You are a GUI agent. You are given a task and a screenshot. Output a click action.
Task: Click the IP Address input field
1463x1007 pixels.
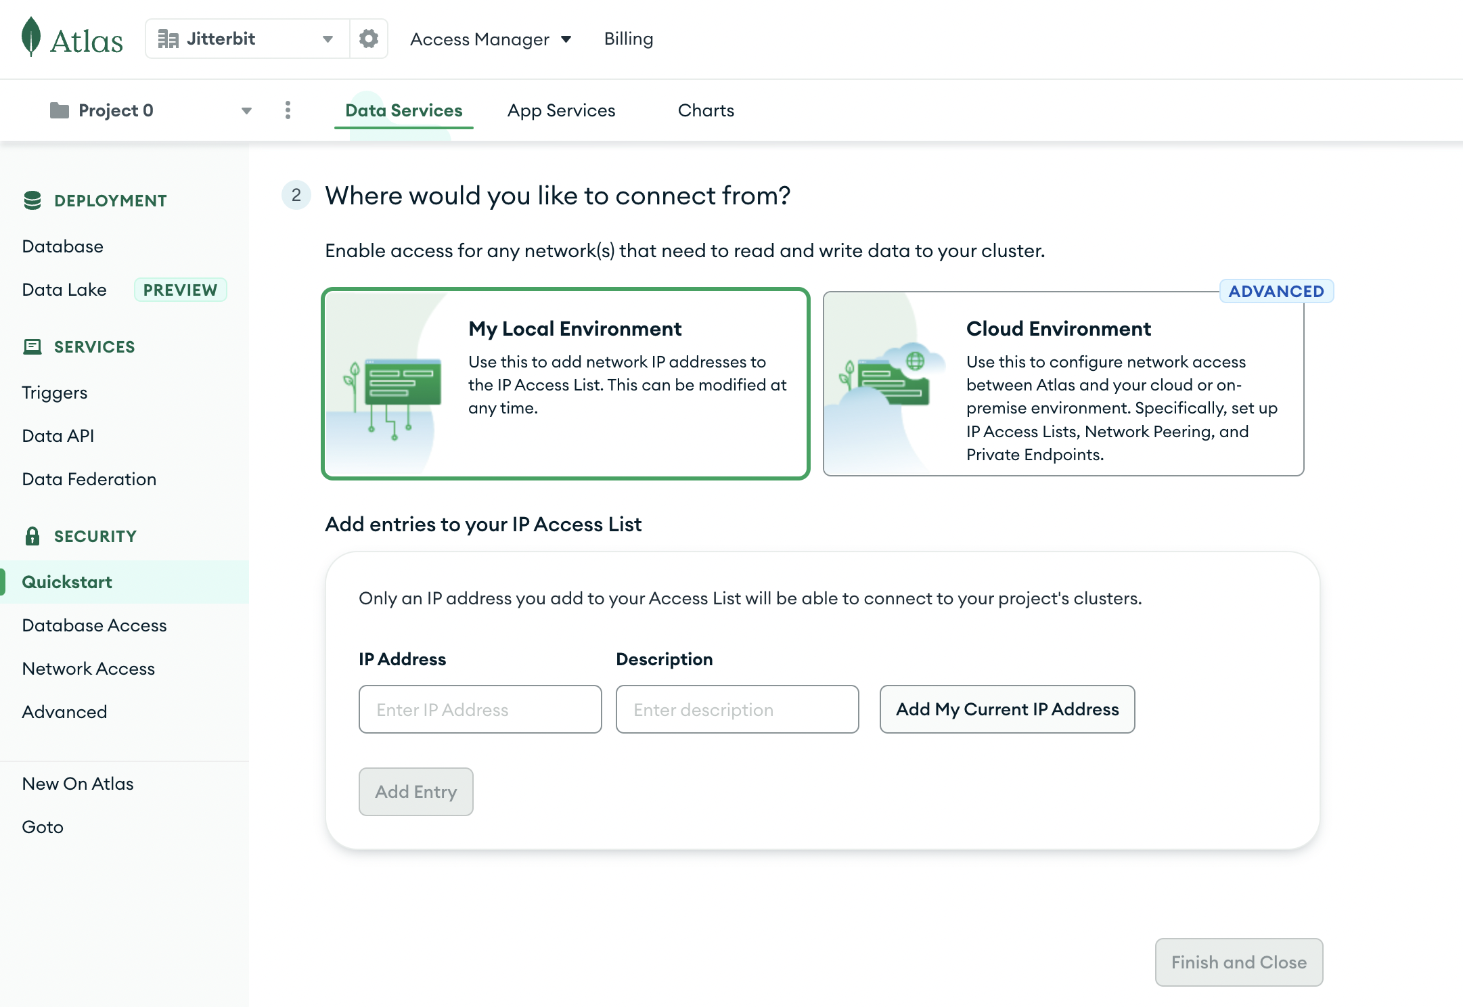[x=480, y=708]
